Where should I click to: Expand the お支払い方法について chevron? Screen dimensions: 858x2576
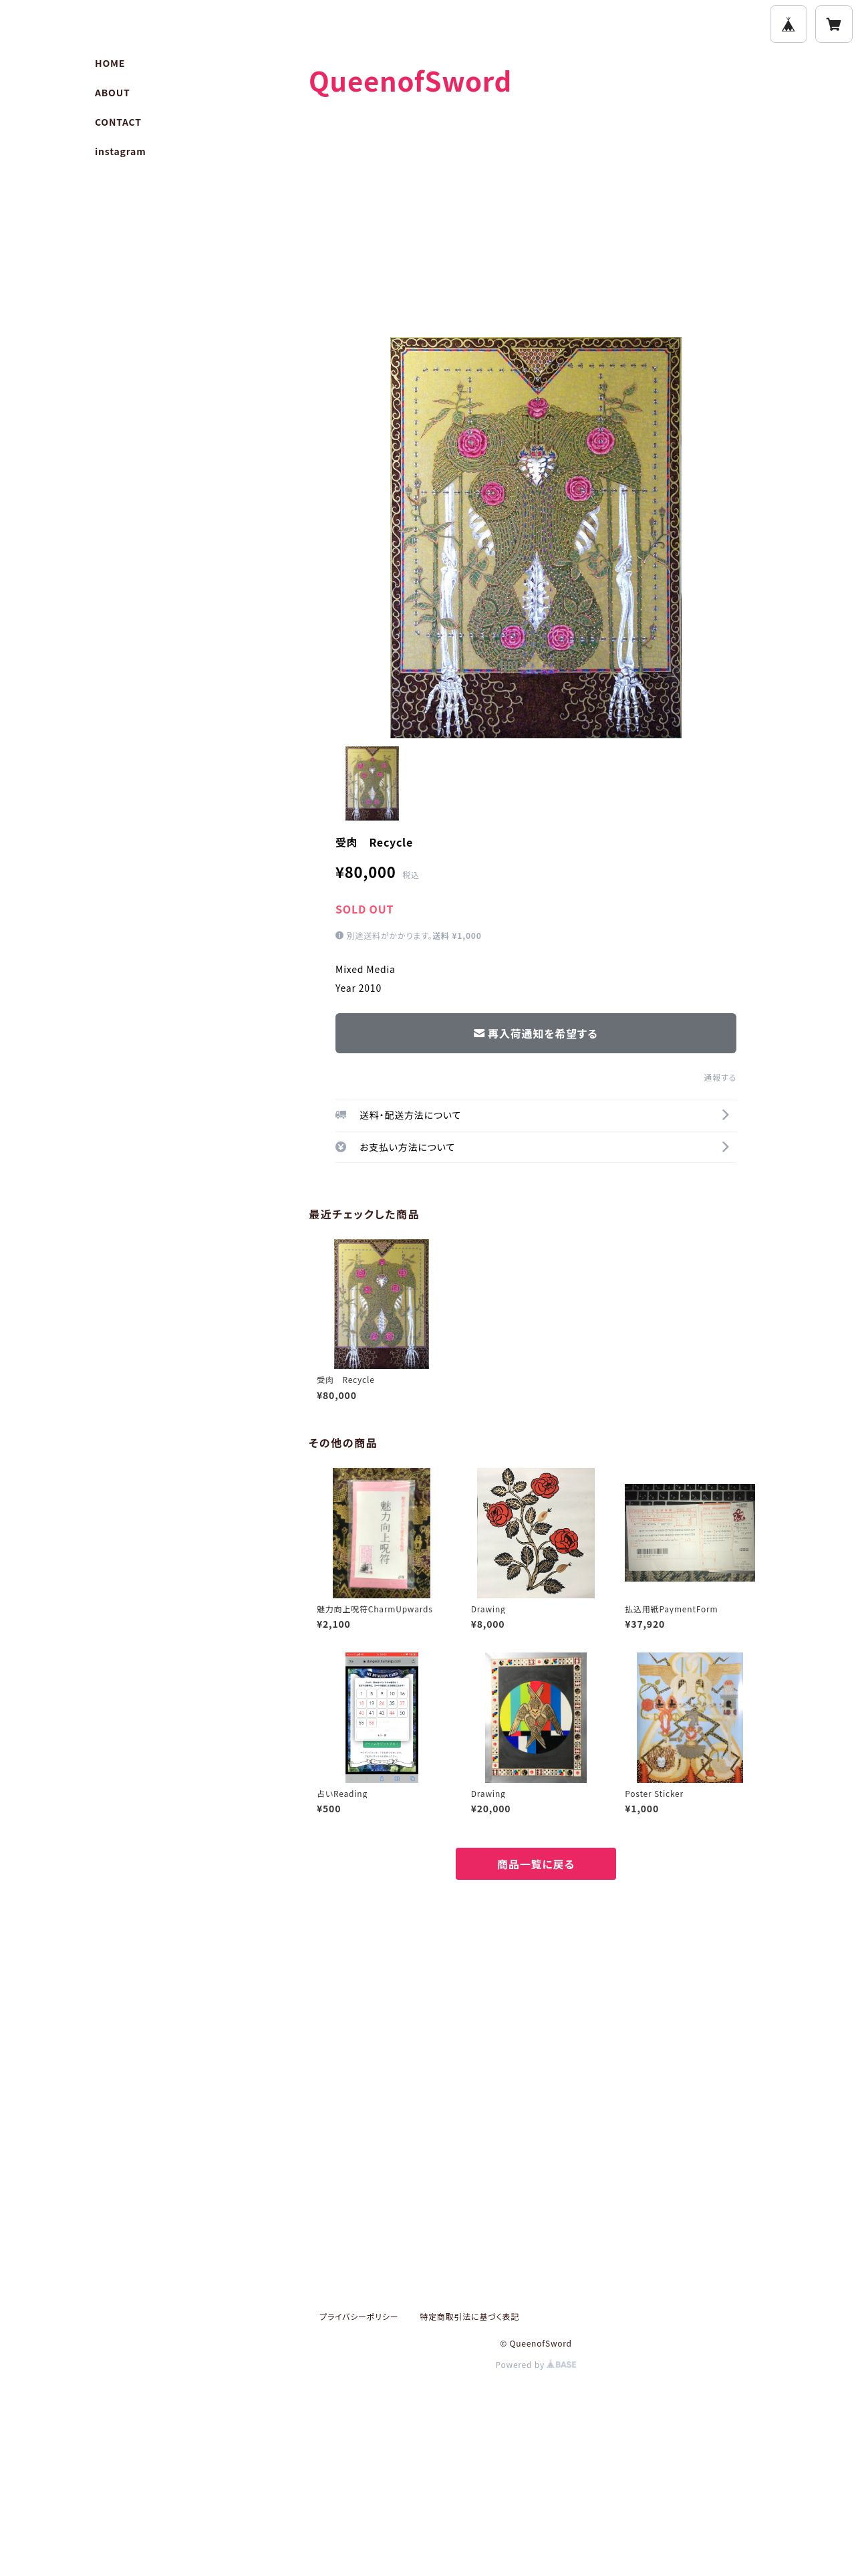[725, 1146]
